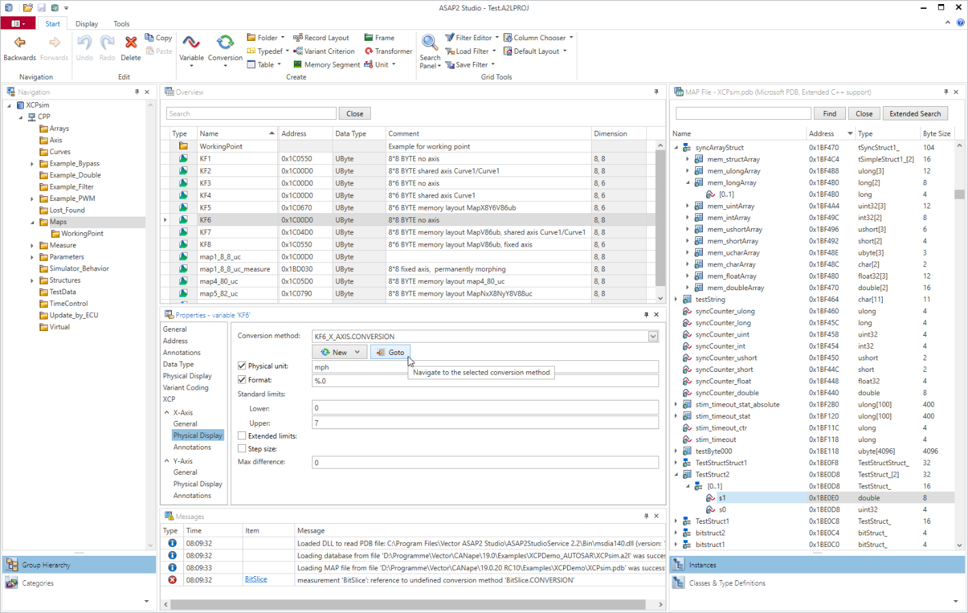Collapse the X-Axis properties section

[x=167, y=413]
